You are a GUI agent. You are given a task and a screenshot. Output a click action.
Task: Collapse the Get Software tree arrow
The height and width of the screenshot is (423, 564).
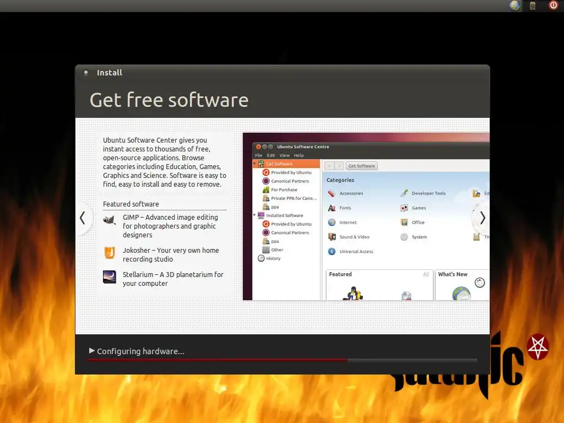point(254,164)
